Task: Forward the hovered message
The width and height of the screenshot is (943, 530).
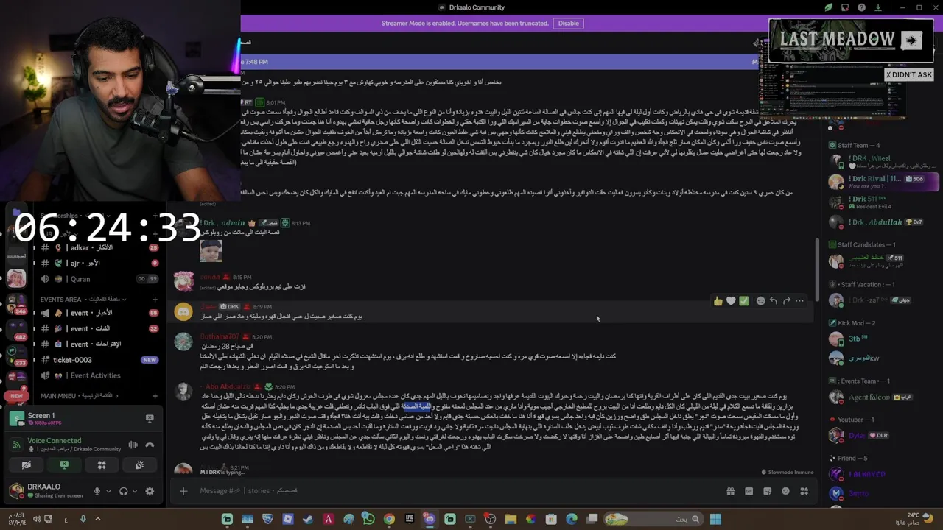Action: (x=787, y=301)
